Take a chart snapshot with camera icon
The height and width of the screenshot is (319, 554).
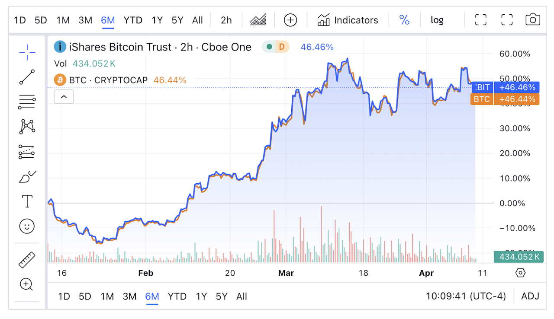coord(533,20)
